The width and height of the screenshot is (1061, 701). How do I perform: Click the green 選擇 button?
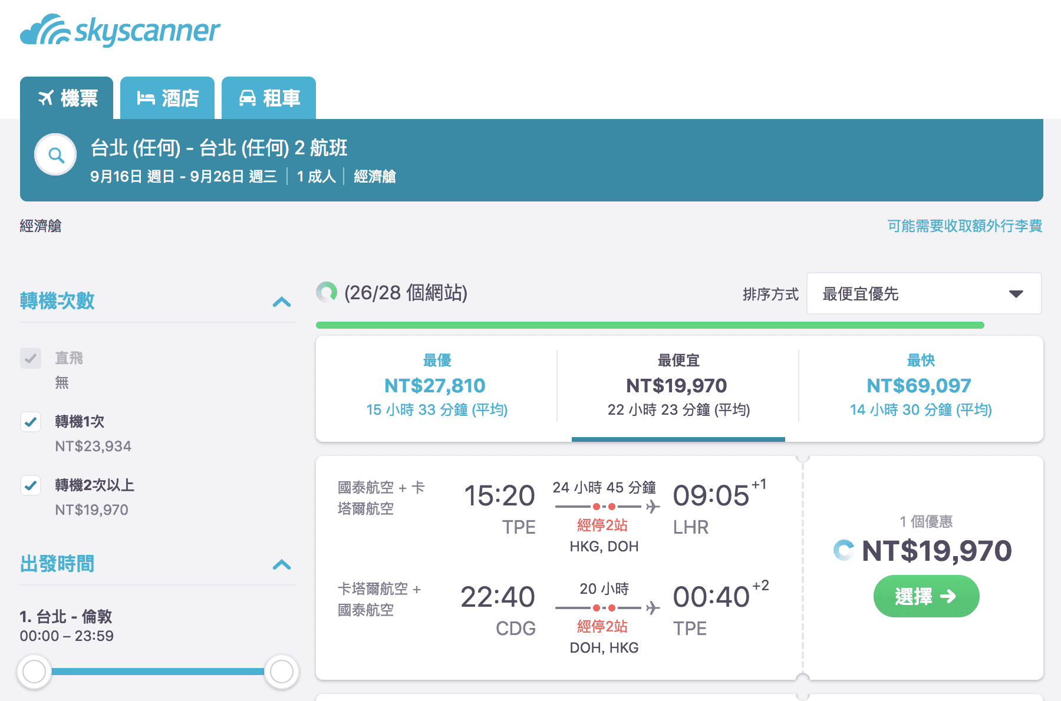coord(926,596)
